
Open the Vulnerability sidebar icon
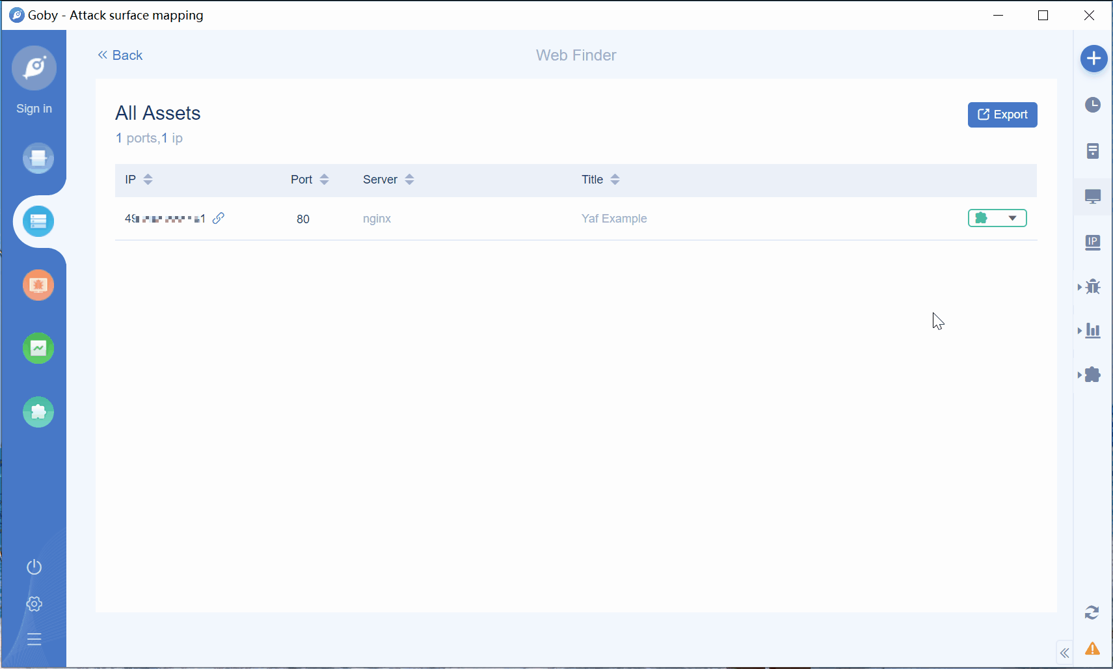[38, 285]
